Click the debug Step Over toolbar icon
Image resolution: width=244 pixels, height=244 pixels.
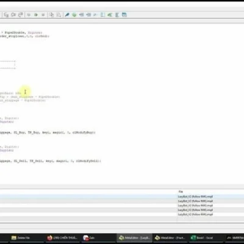[13, 15]
